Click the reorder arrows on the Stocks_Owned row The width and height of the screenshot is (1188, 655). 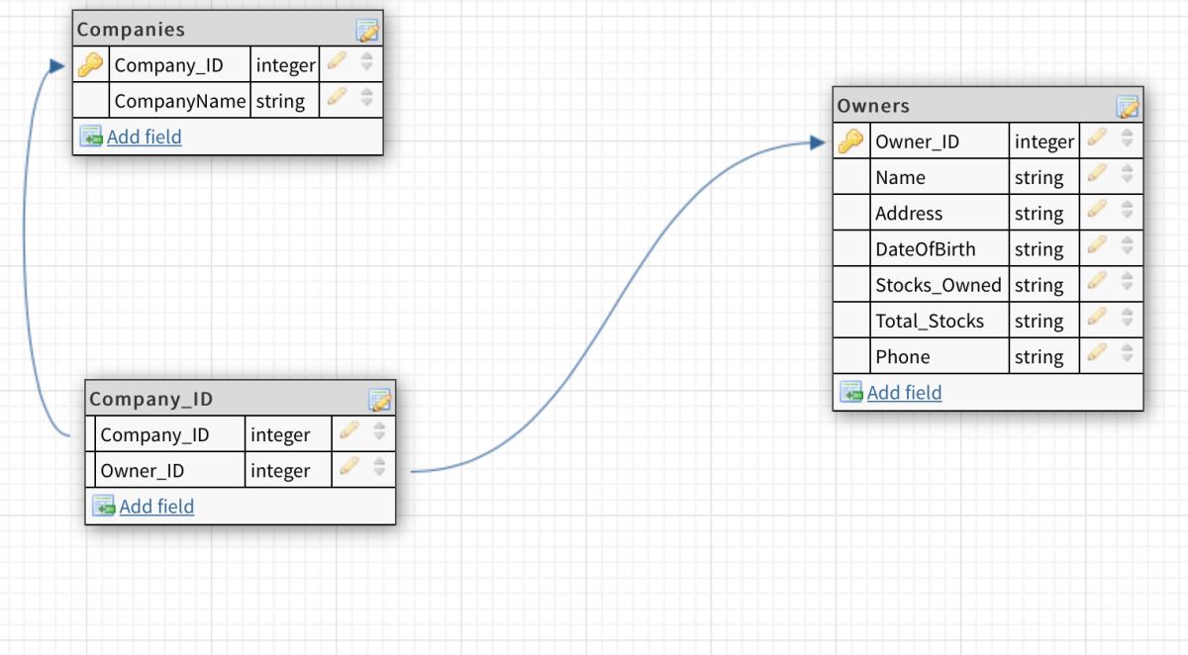coord(1127,281)
